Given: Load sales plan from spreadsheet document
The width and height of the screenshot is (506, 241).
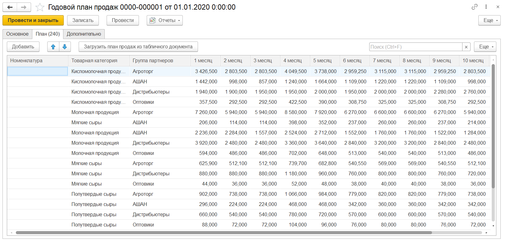Looking at the screenshot, I should point(138,47).
